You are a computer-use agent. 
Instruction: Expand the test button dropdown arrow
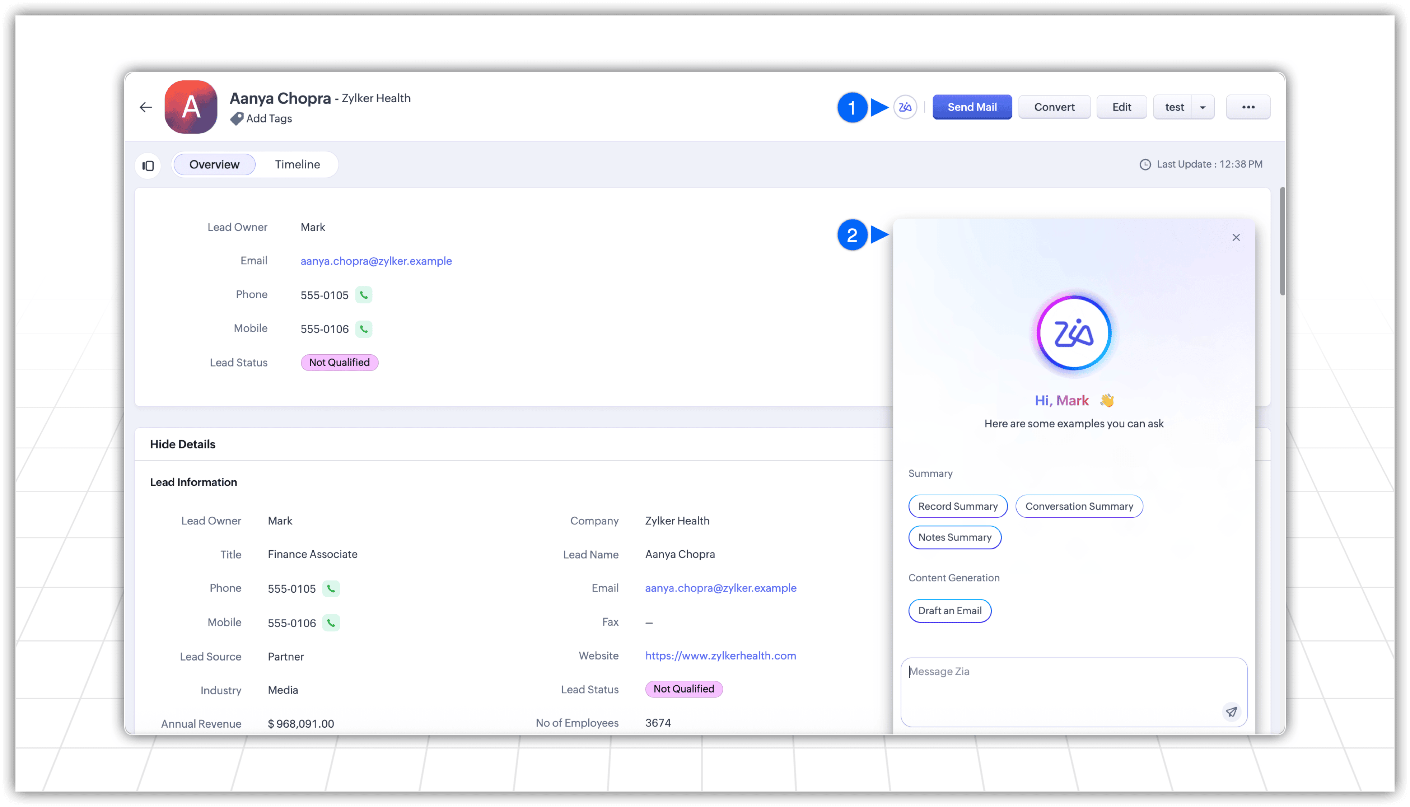(1202, 107)
